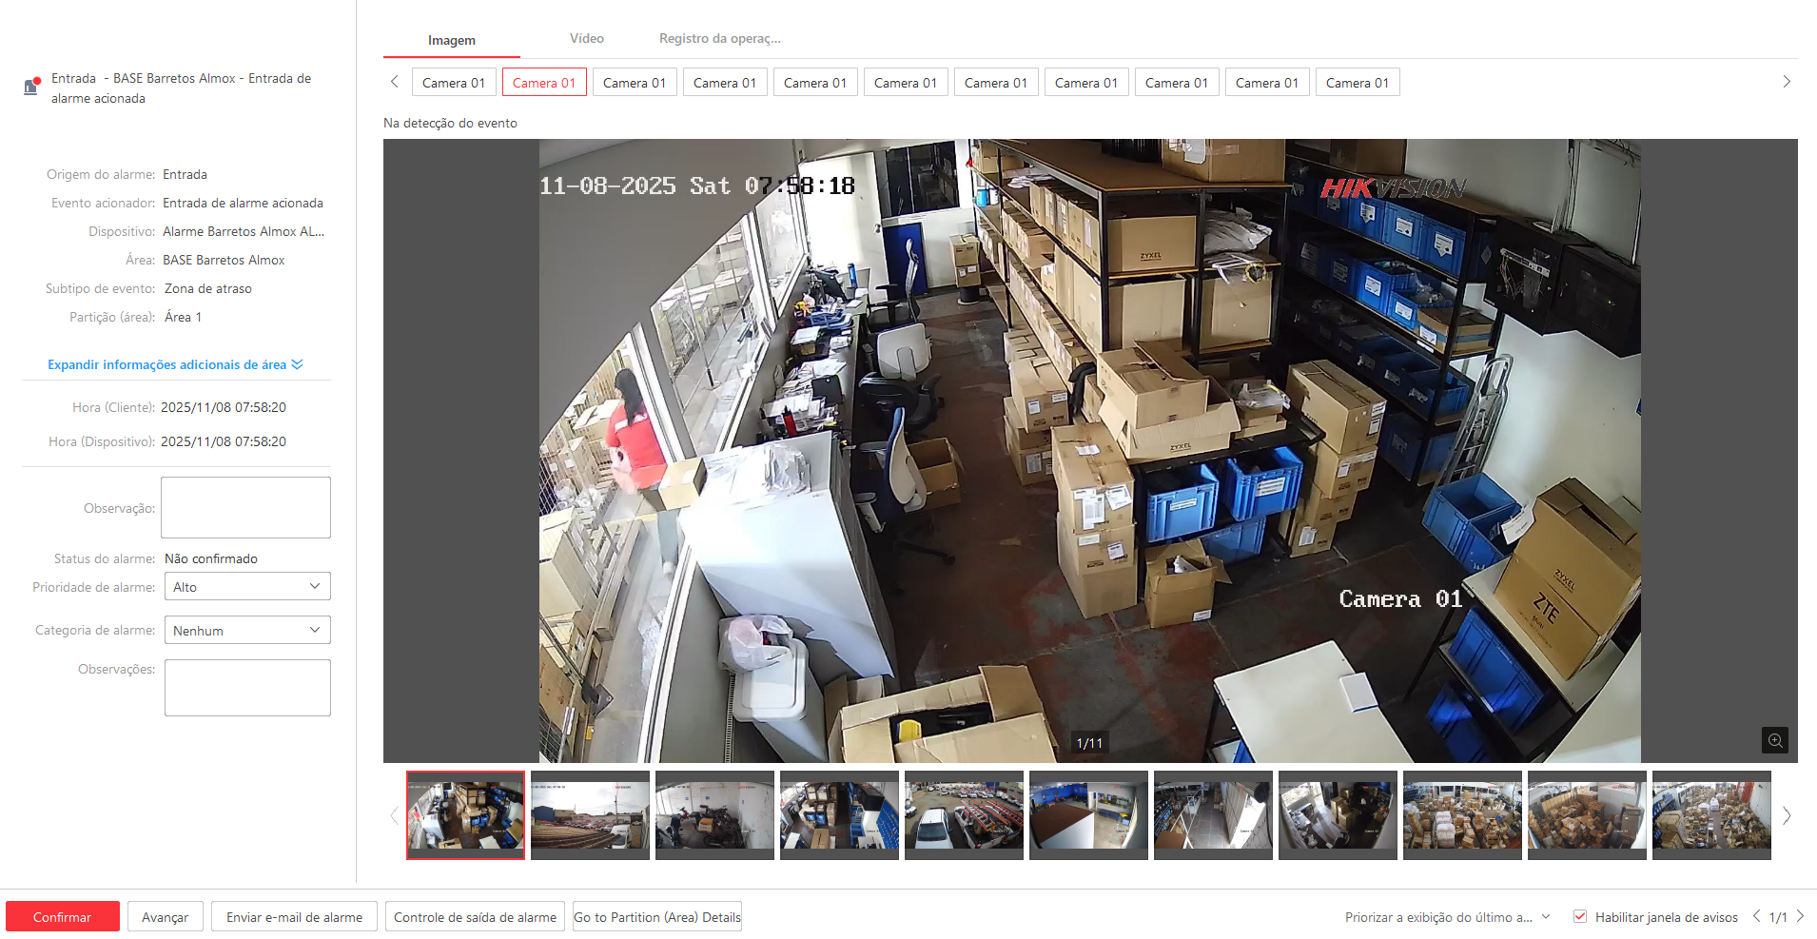The height and width of the screenshot is (939, 1817).
Task: Click Controle de saída de alarme
Action: pos(475,917)
